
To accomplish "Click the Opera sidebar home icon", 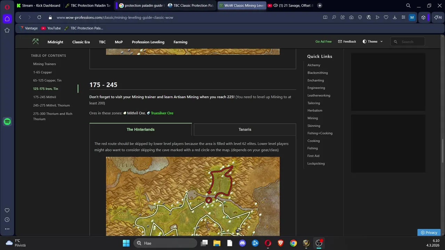I will (7, 19).
